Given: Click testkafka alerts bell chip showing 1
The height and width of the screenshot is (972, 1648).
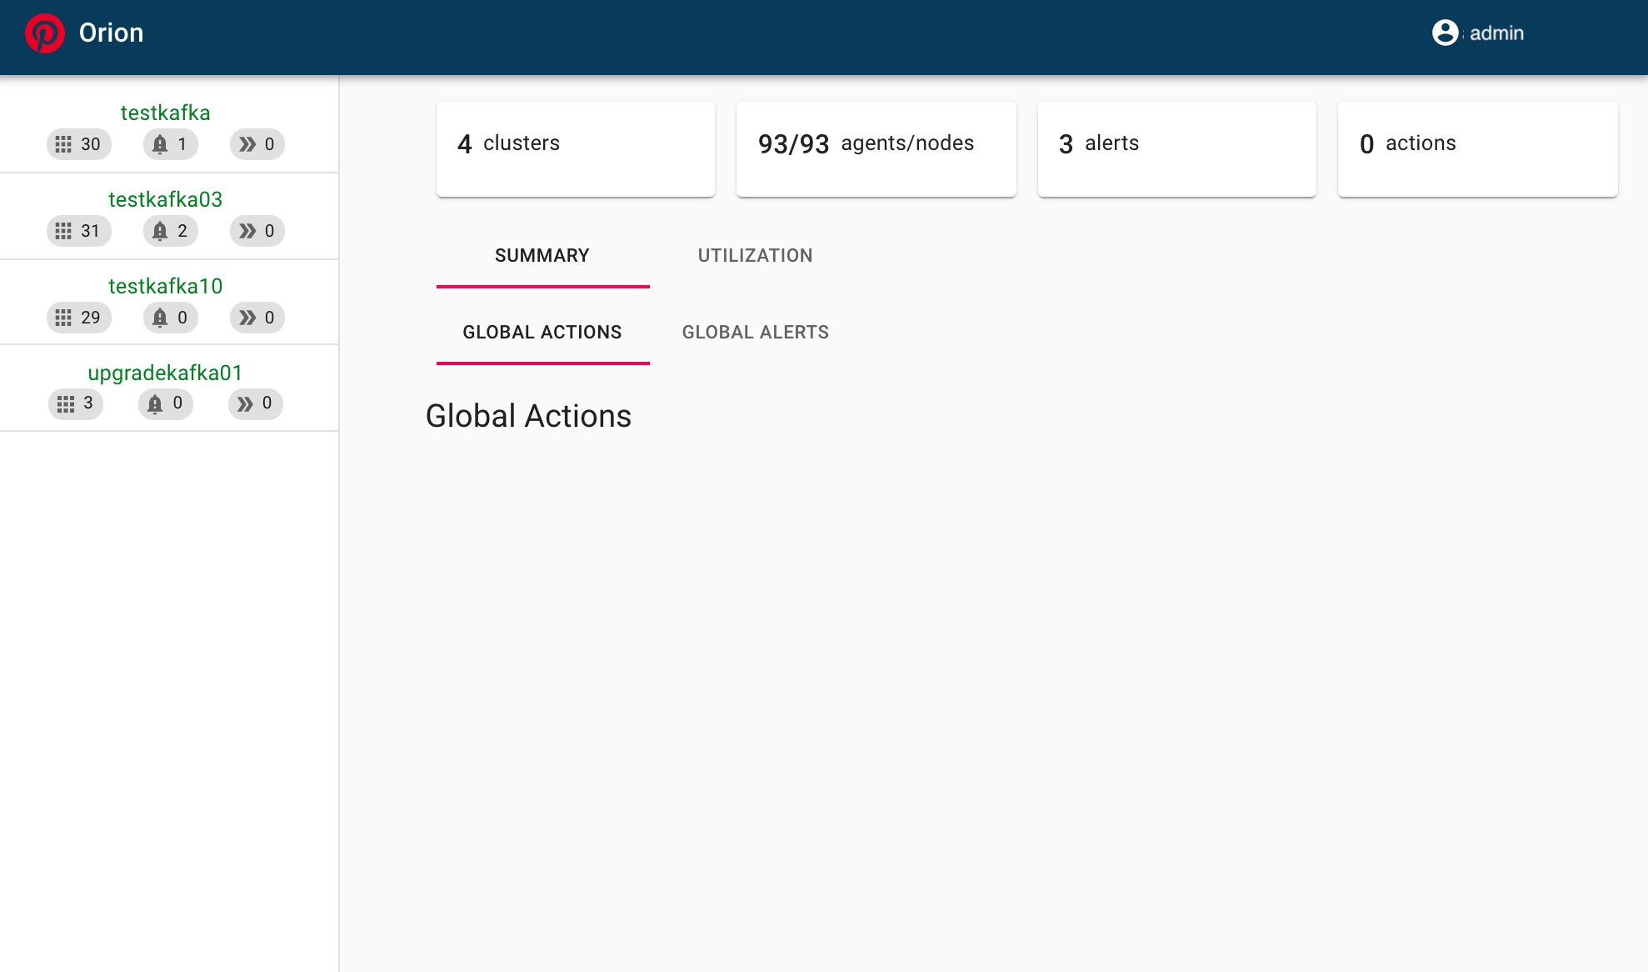Looking at the screenshot, I should coord(170,144).
